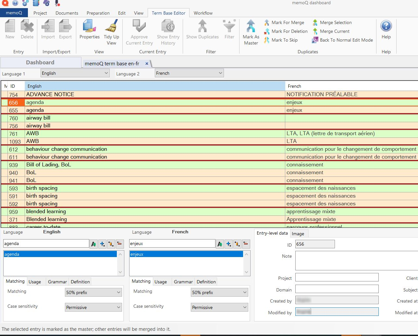Expand English Matching 50% prefix dropdown
Screen dimensions: 418x336
93,292
